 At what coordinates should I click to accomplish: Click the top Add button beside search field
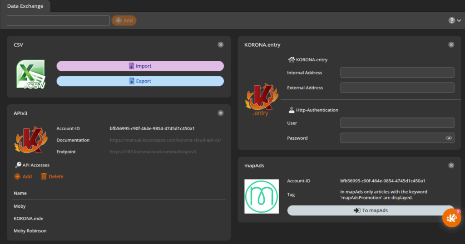click(x=124, y=20)
